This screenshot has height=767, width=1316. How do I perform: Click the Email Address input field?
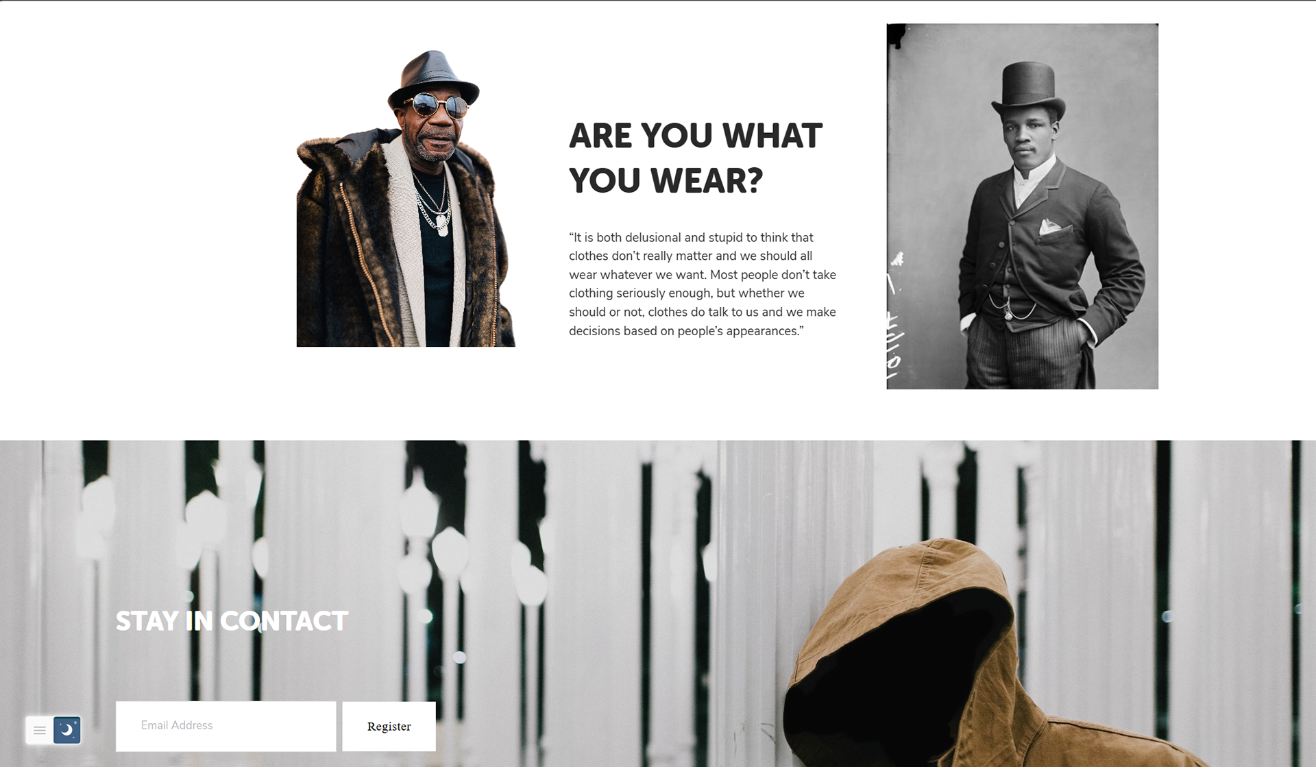(x=226, y=726)
